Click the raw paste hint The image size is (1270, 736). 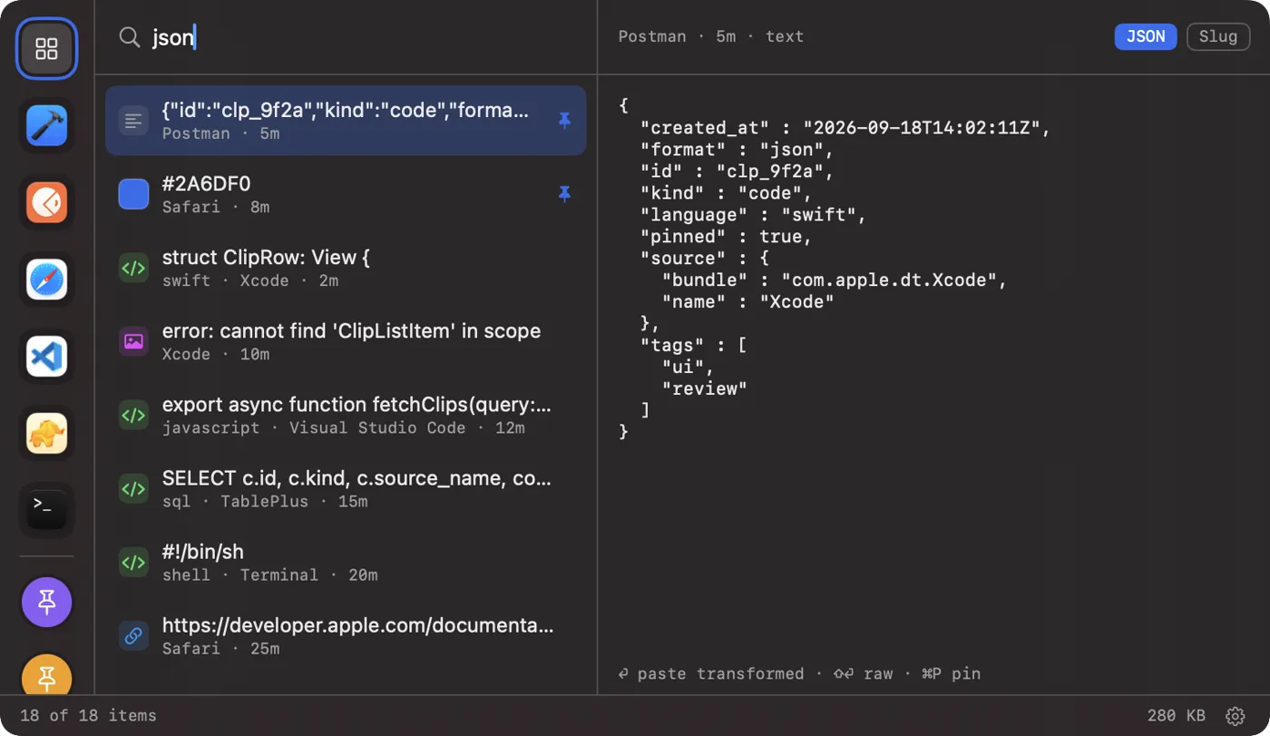tap(863, 673)
